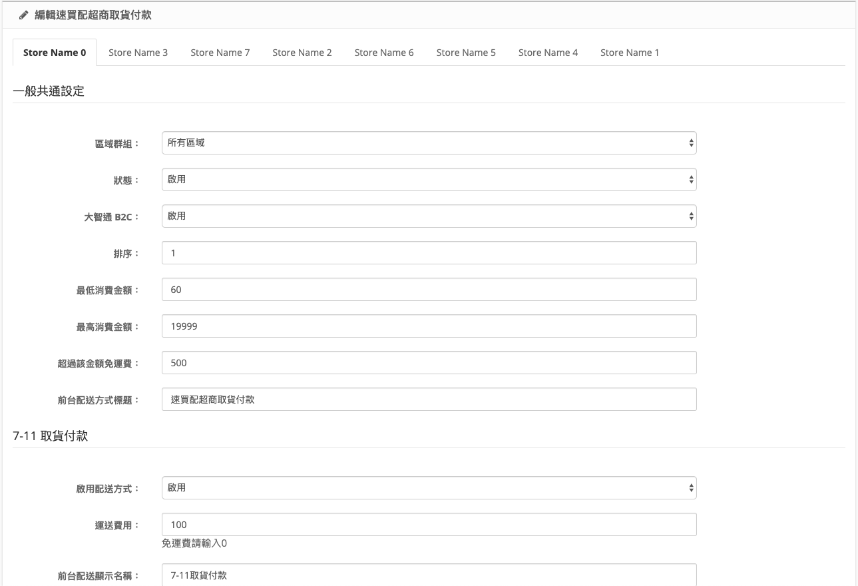Open the Store Name 7 tab

click(x=220, y=53)
